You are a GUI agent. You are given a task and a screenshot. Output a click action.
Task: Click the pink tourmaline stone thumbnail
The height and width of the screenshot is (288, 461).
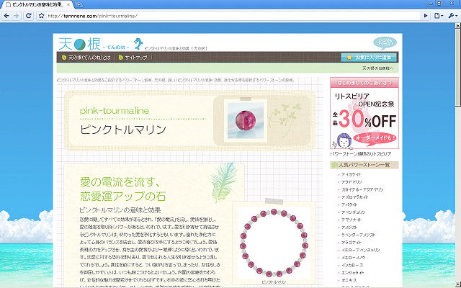(241, 114)
